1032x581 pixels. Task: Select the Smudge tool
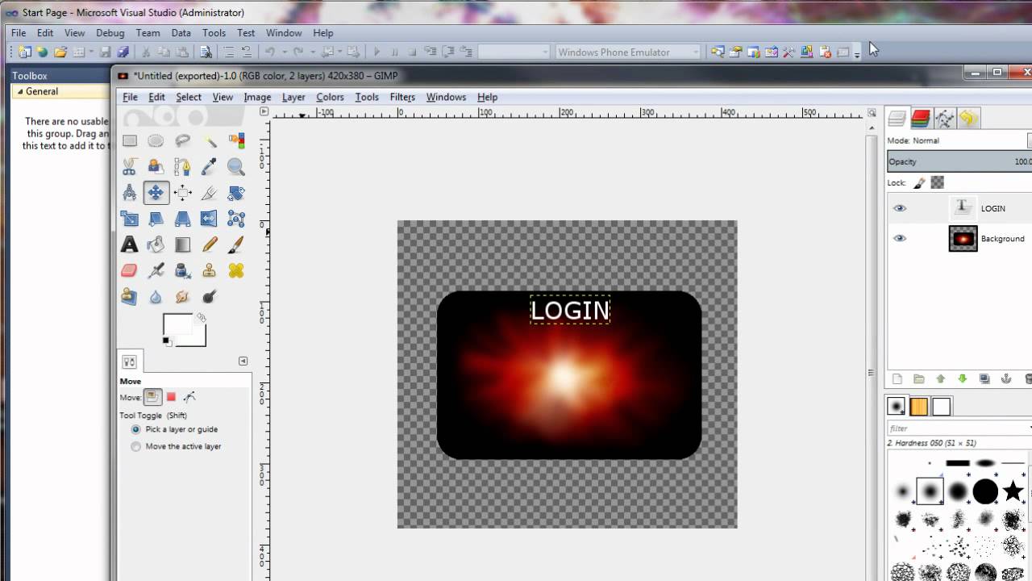[183, 297]
